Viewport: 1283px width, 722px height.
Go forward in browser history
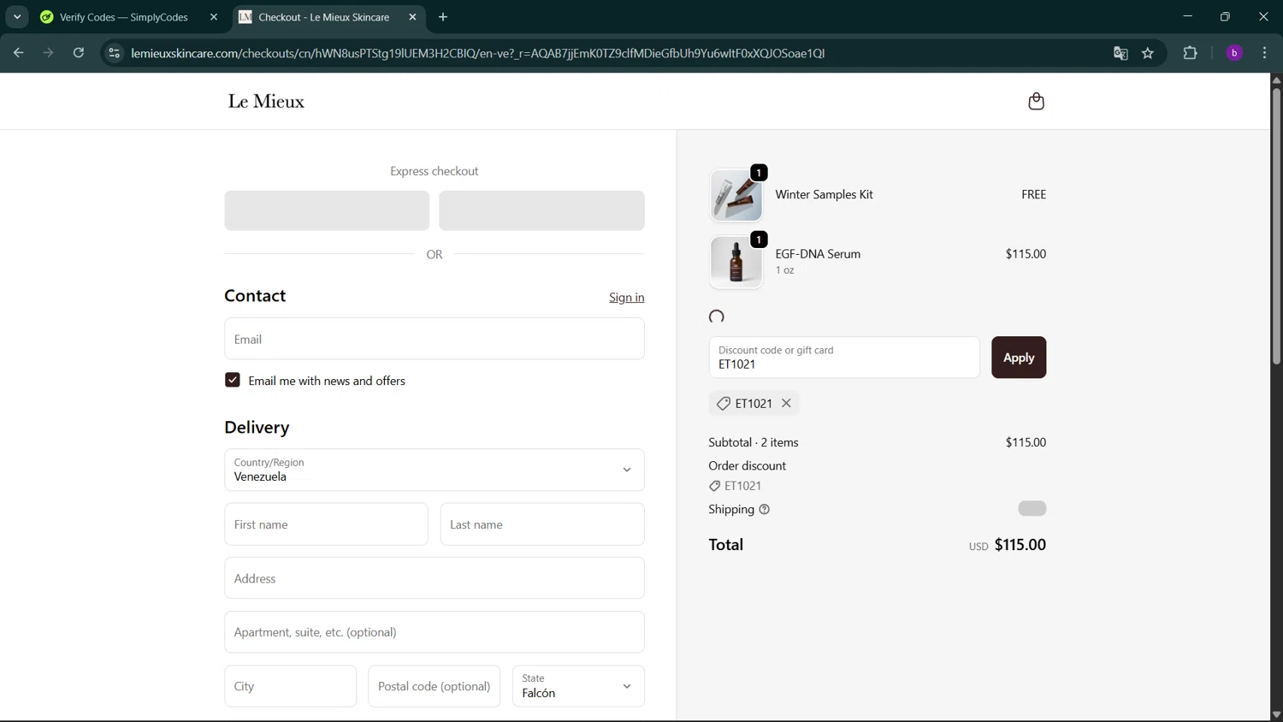(x=48, y=53)
